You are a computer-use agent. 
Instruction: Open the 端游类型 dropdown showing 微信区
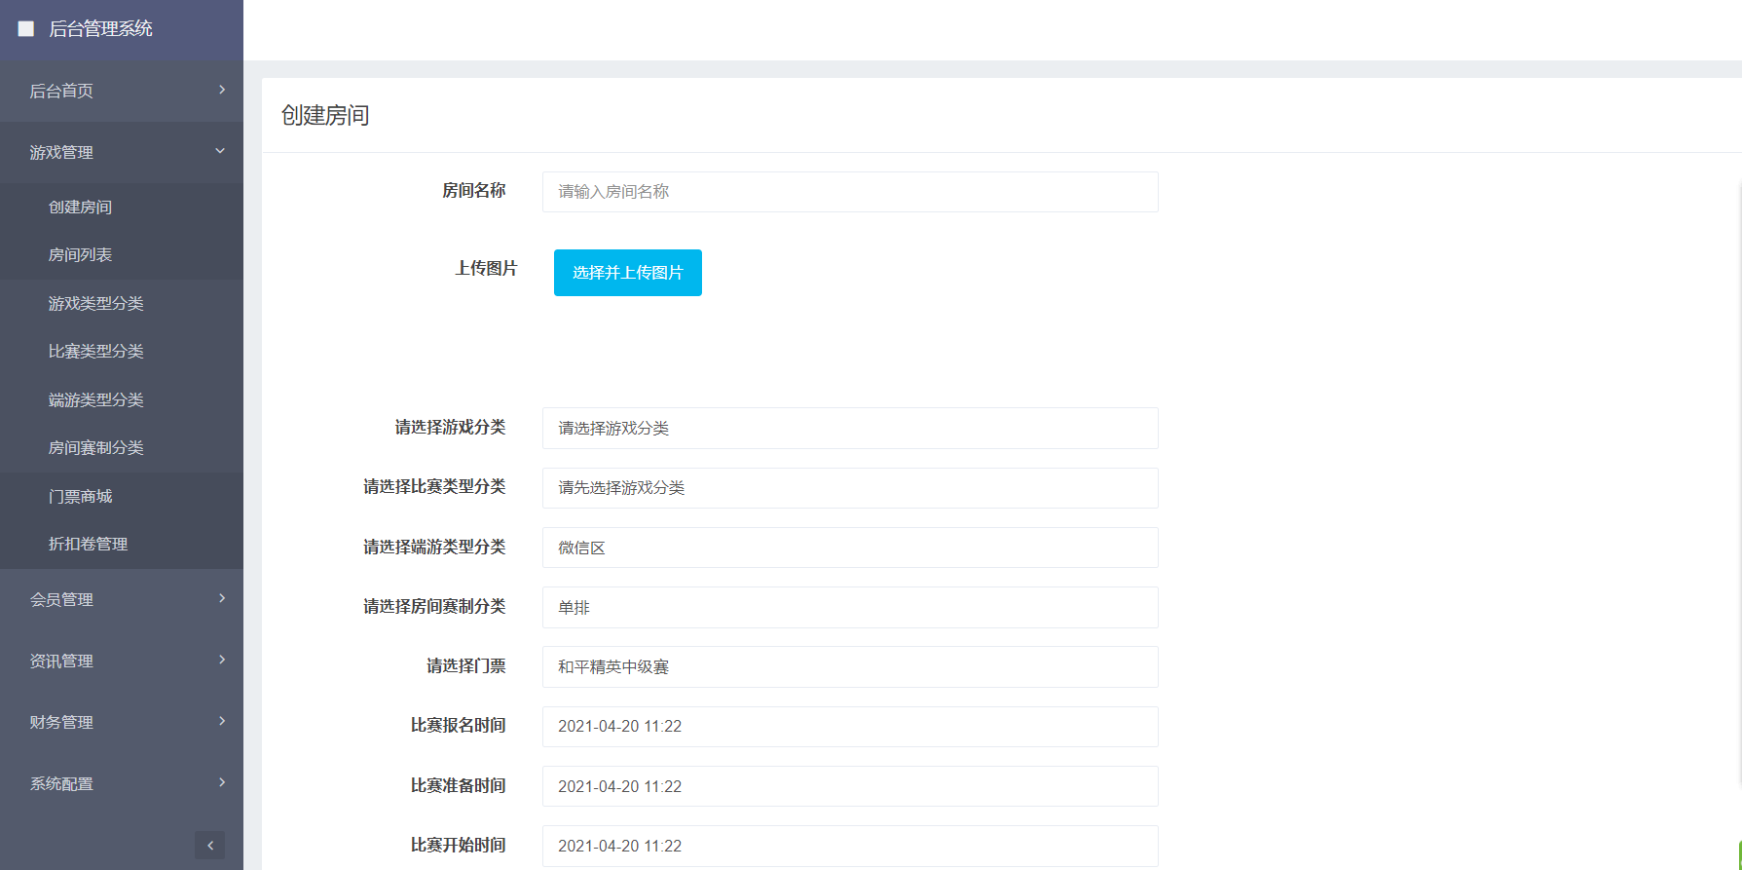pyautogui.click(x=849, y=548)
